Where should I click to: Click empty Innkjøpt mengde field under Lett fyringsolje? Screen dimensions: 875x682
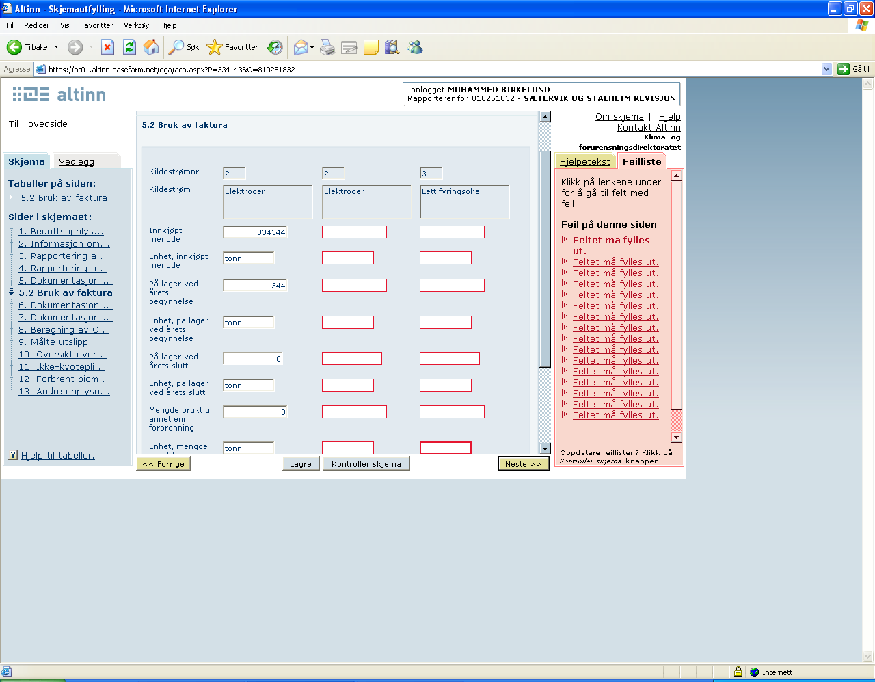coord(452,232)
